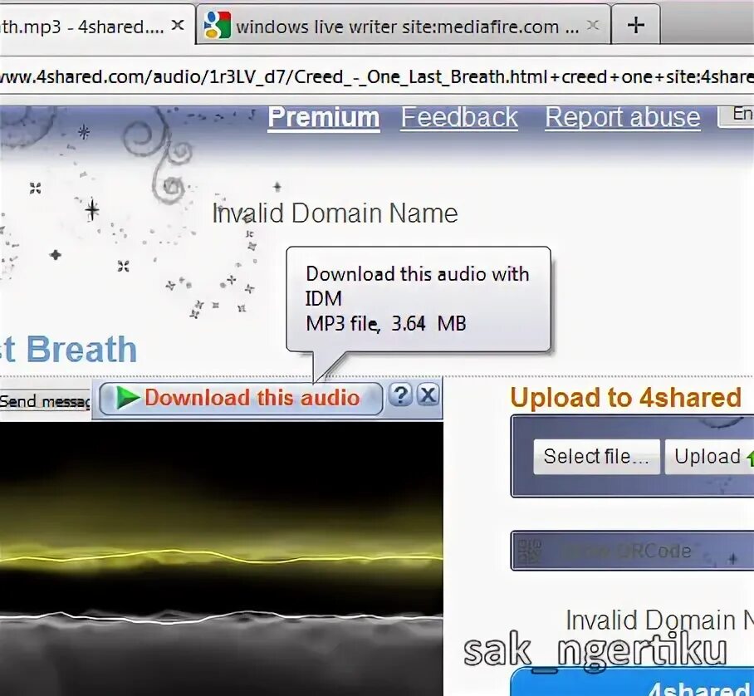754x696 pixels.
Task: Open IDM download panel help icon
Action: point(400,395)
